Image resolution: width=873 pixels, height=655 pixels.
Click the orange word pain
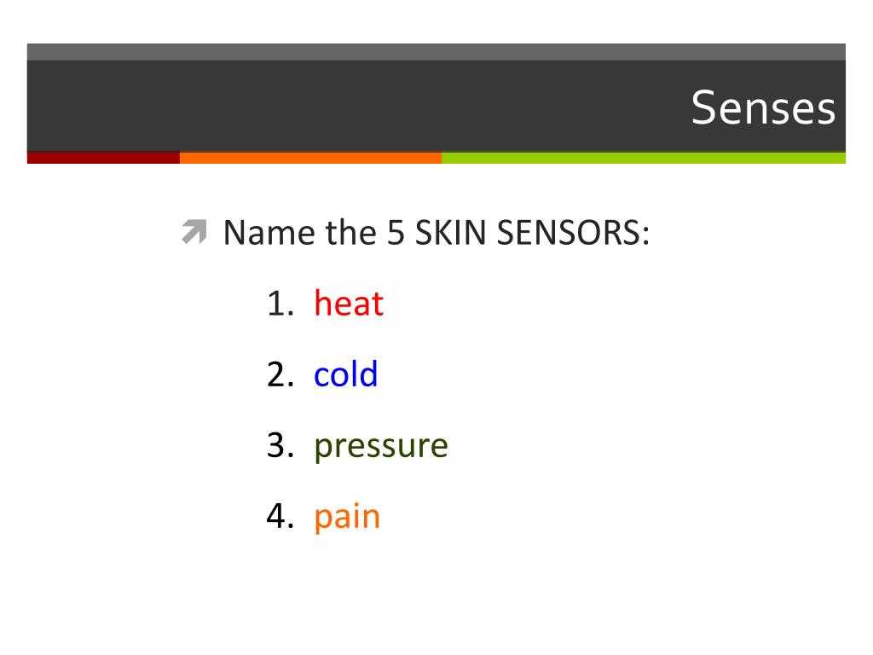click(x=347, y=517)
